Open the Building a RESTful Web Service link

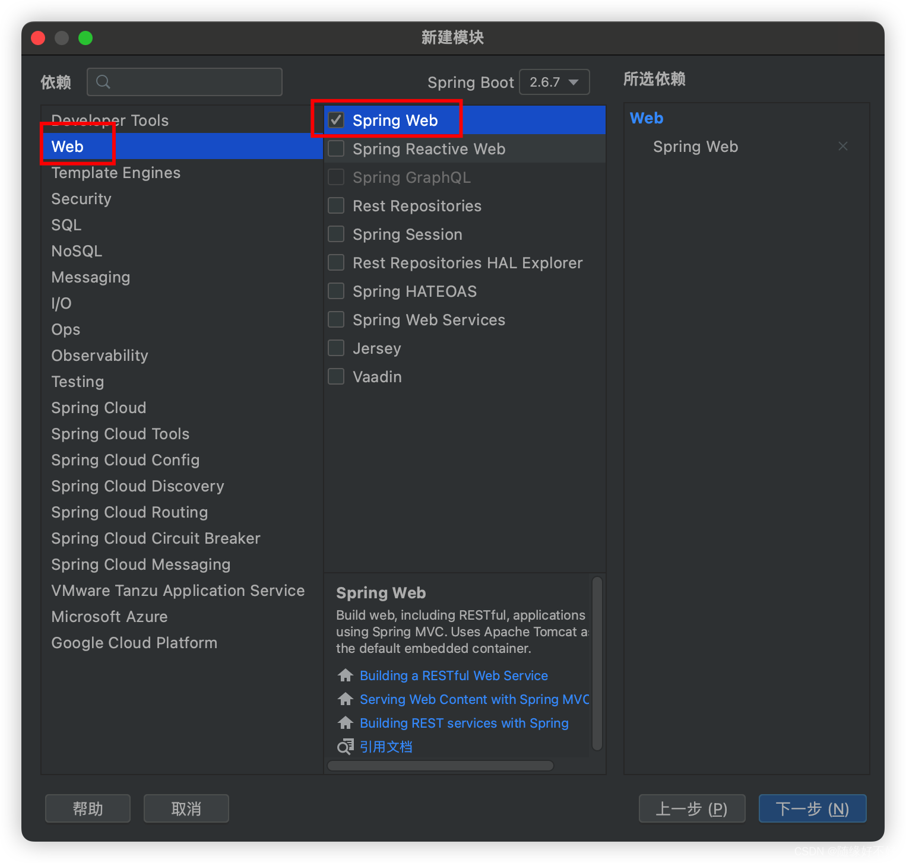[454, 675]
